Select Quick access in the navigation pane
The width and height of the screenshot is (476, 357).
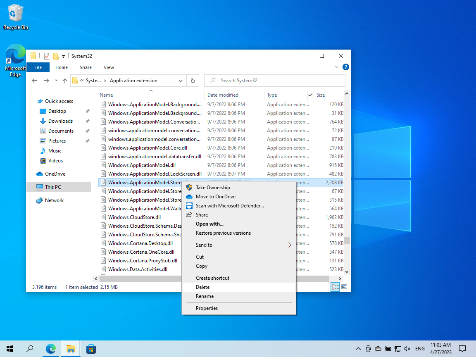pyautogui.click(x=59, y=101)
